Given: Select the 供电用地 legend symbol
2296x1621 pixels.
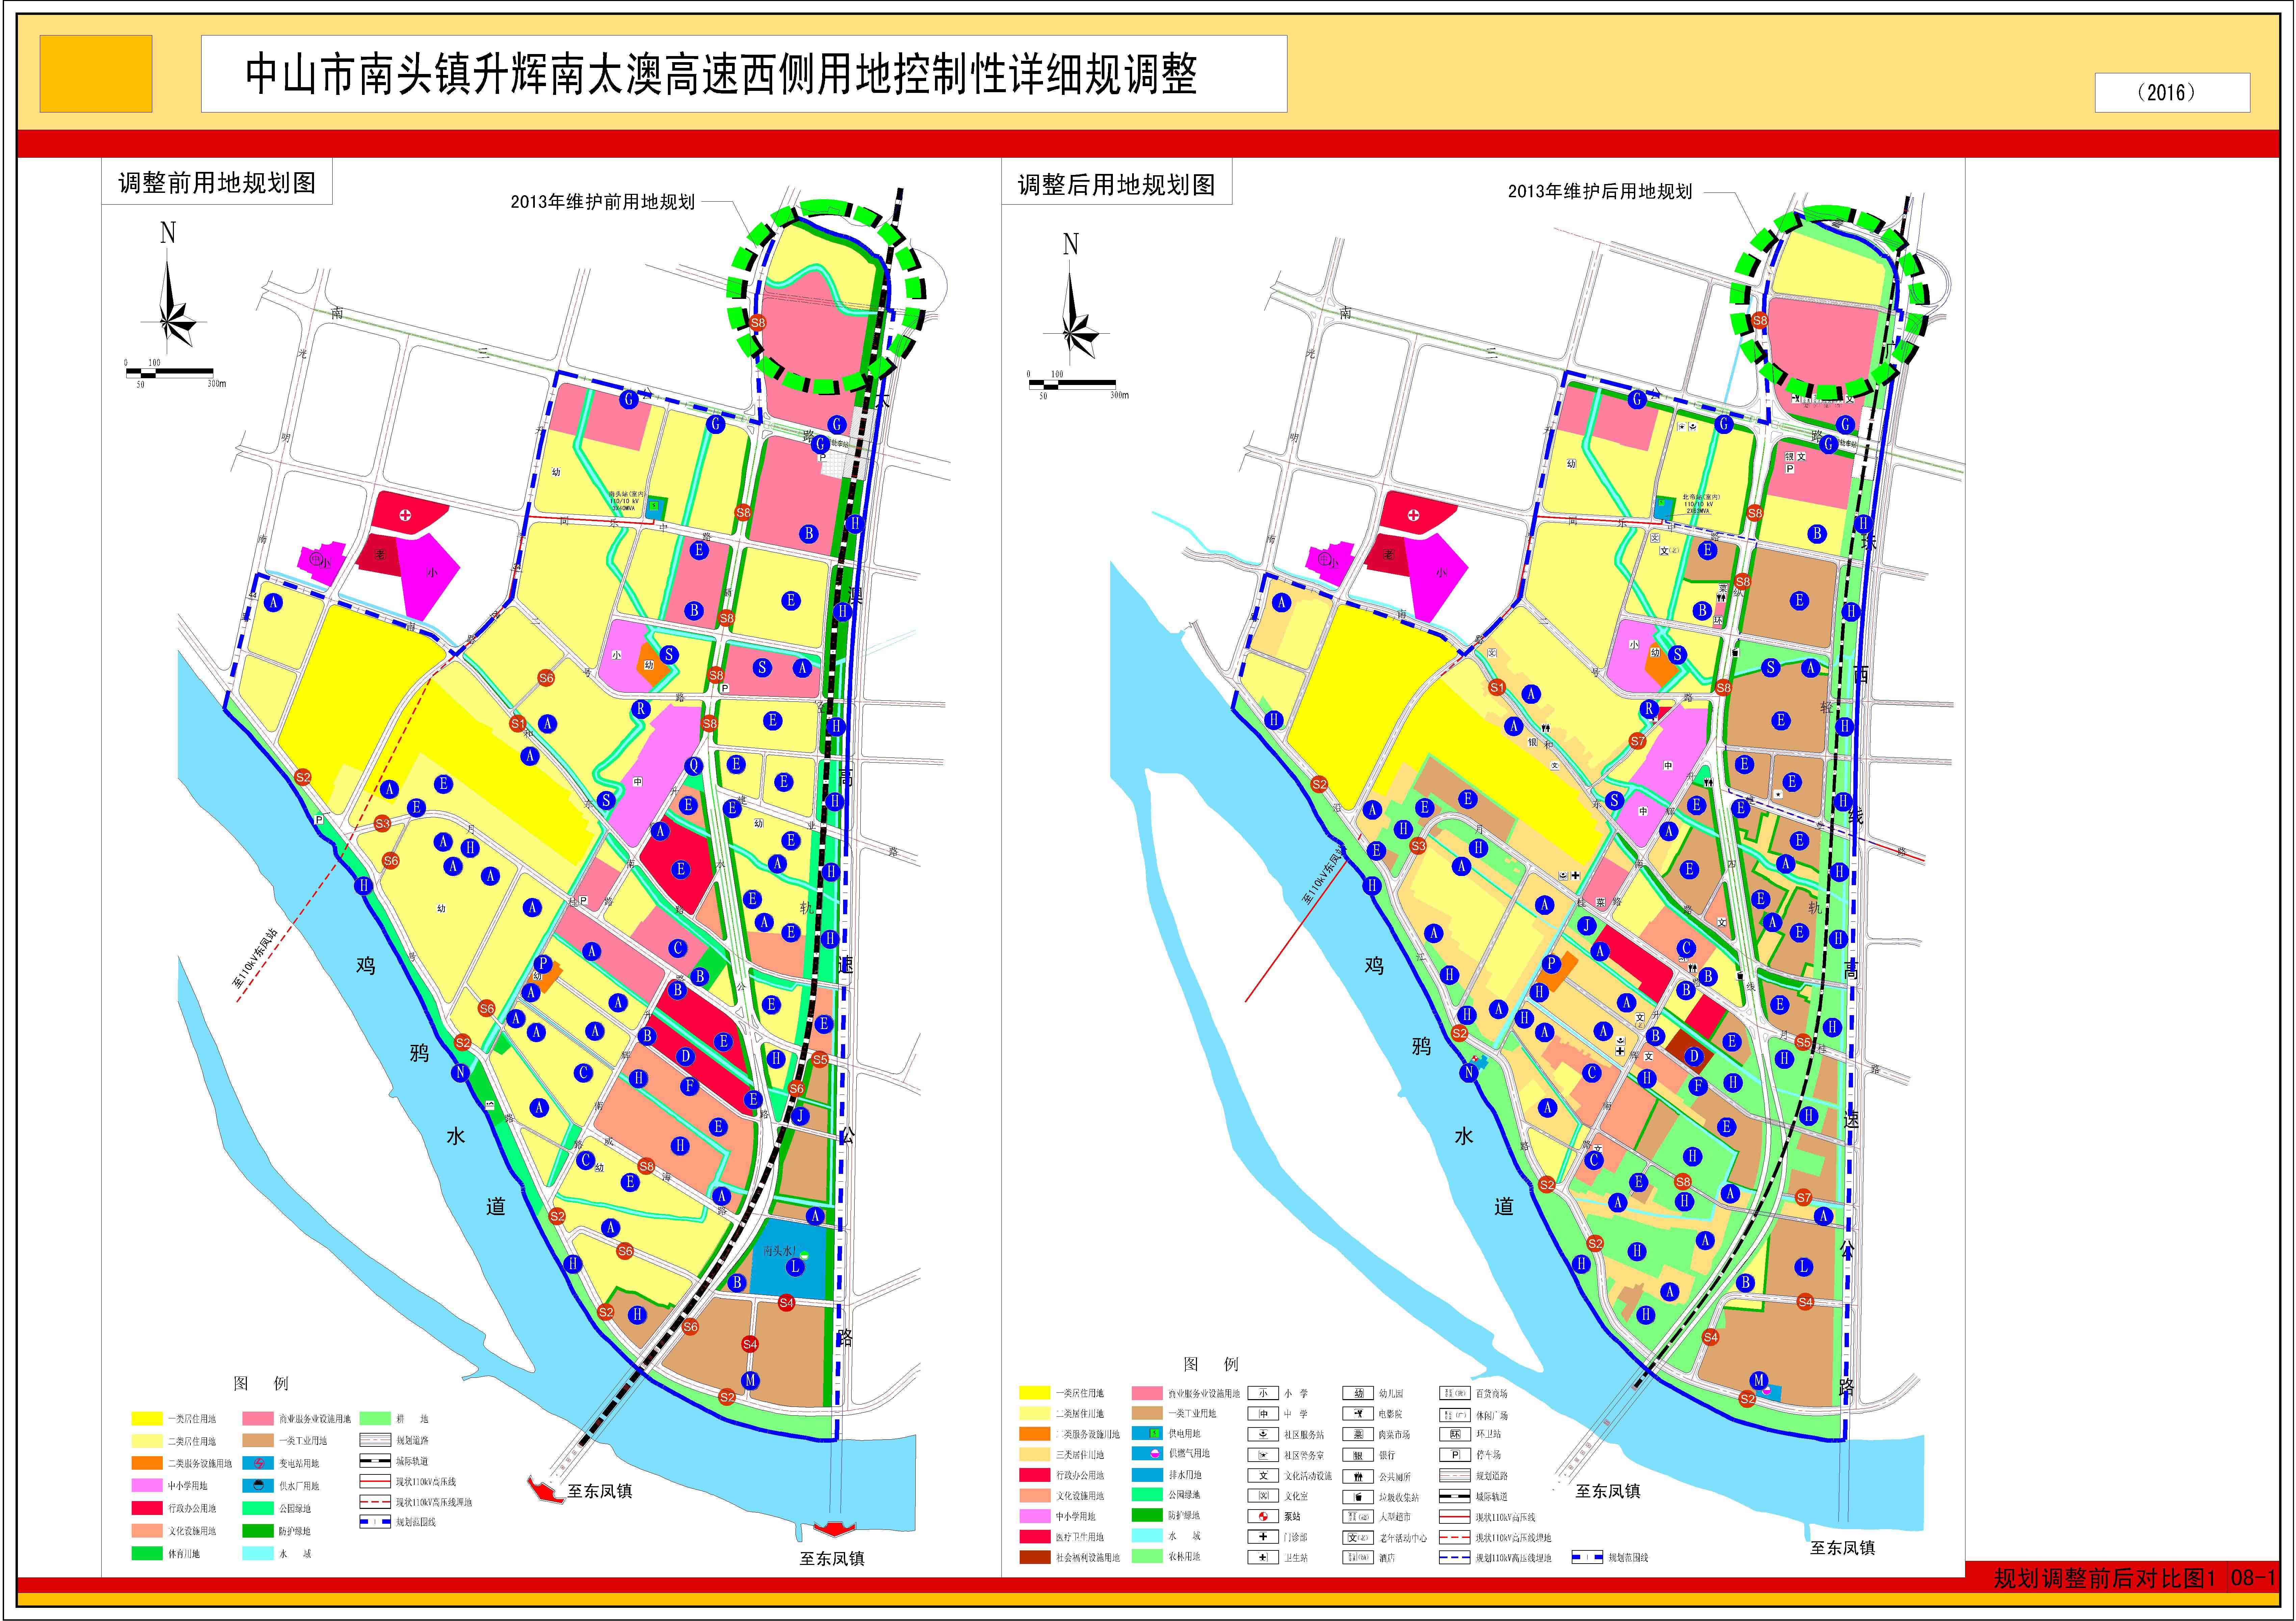Looking at the screenshot, I should pyautogui.click(x=1147, y=1433).
